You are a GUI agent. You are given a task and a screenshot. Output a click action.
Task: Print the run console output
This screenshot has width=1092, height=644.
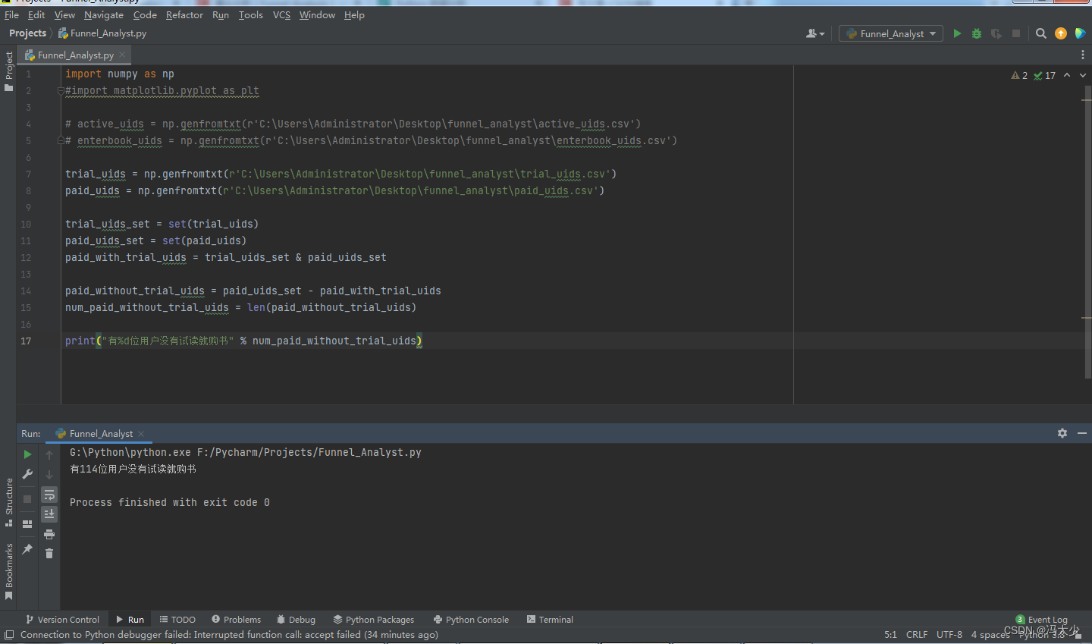[49, 534]
